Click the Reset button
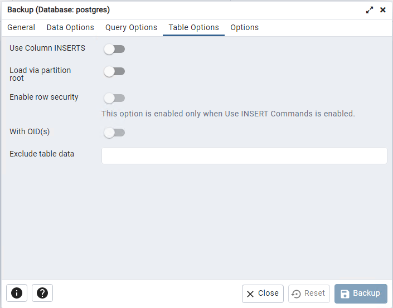Image resolution: width=393 pixels, height=308 pixels. 309,294
